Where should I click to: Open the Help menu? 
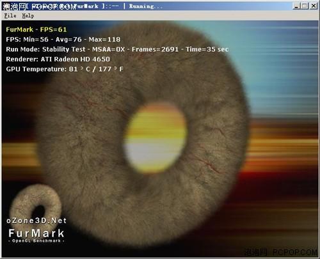28,16
